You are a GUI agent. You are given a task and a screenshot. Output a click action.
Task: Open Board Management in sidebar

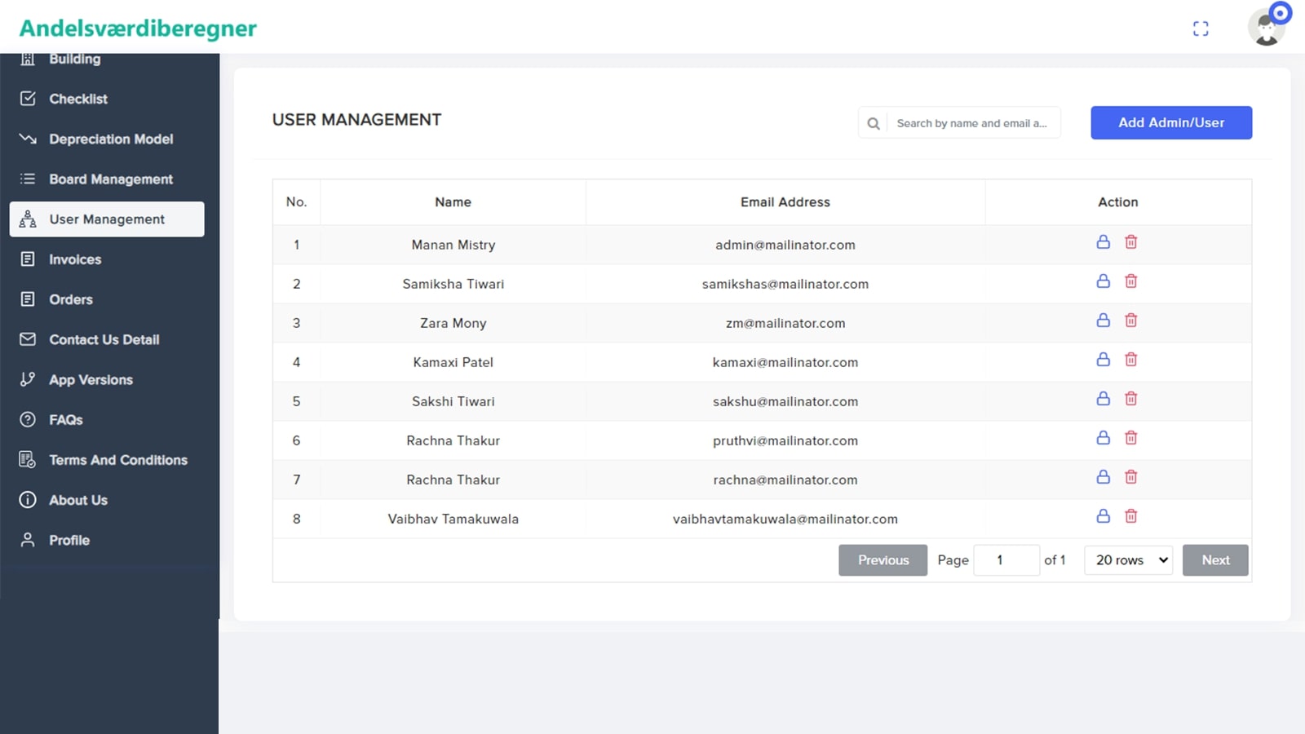(110, 179)
